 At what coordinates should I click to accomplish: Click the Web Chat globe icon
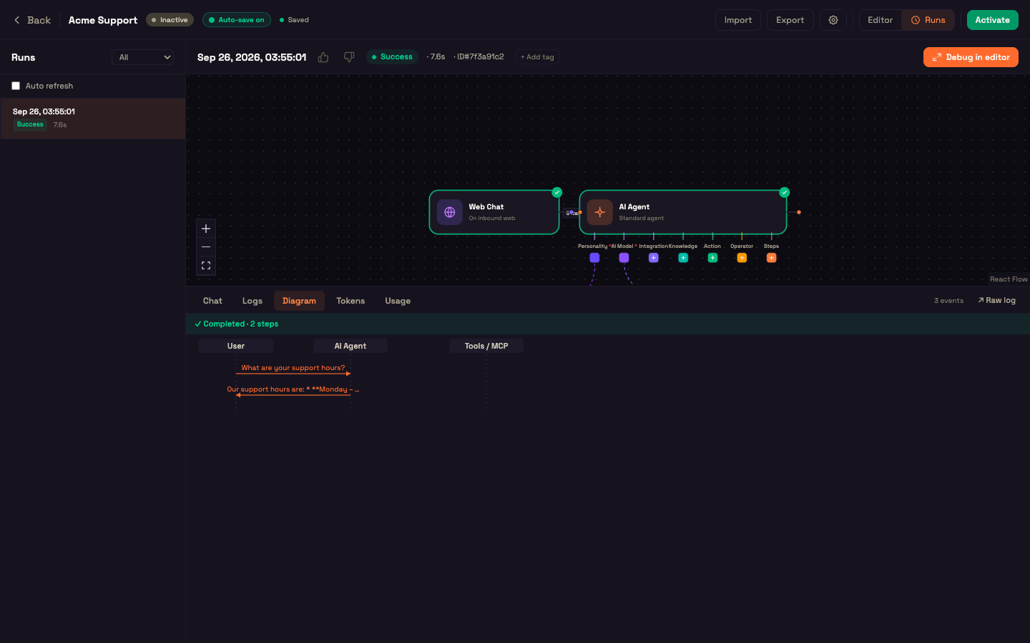click(x=450, y=212)
